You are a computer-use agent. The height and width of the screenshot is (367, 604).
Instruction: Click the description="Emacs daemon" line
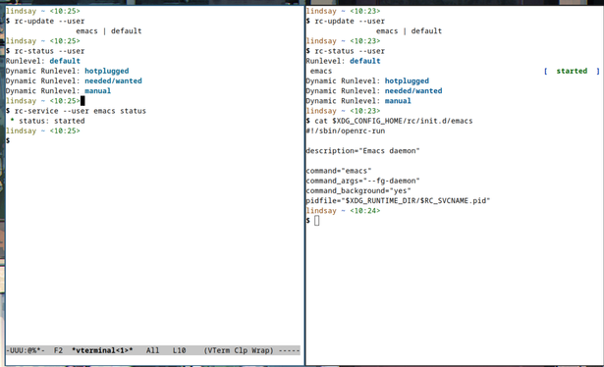pyautogui.click(x=362, y=151)
